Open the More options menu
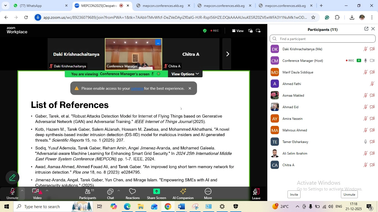This screenshot has height=212, width=378. (208, 194)
